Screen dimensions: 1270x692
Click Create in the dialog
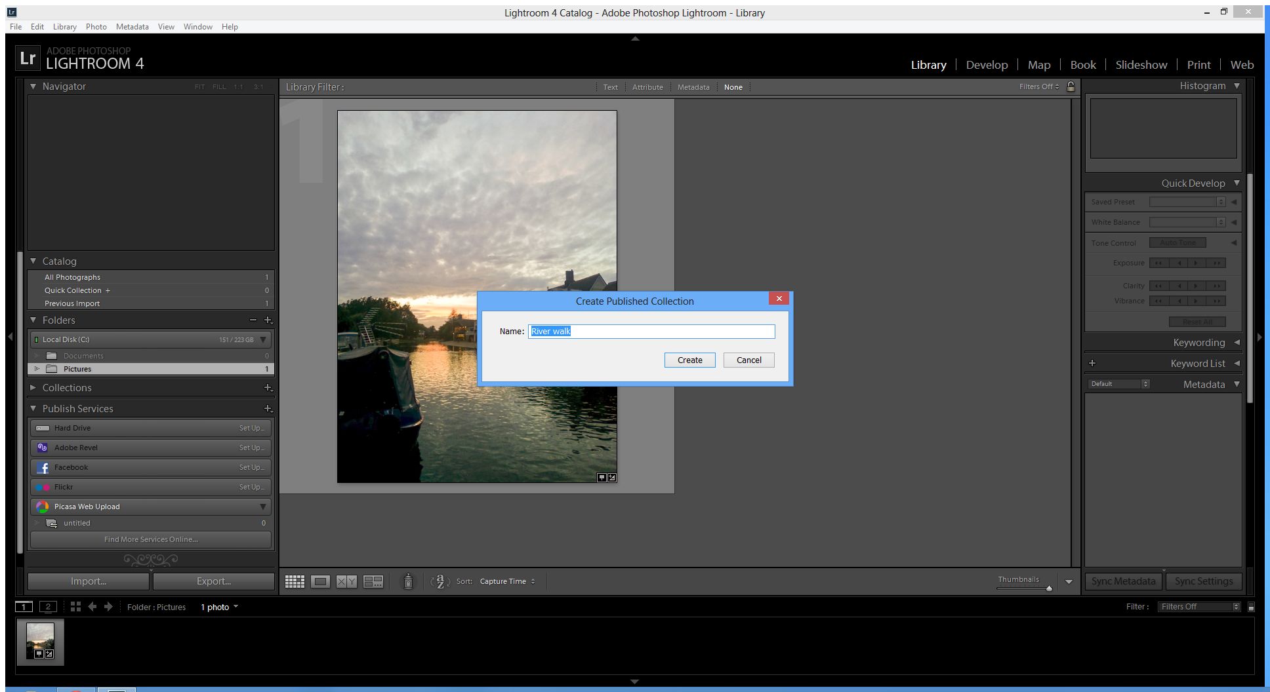tap(689, 360)
